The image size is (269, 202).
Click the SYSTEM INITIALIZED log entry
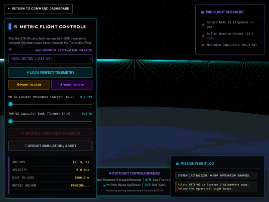pos(216,176)
